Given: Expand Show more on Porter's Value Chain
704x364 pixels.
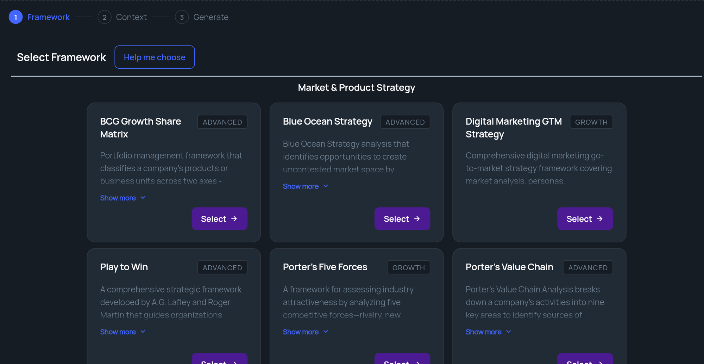Looking at the screenshot, I should (488, 332).
